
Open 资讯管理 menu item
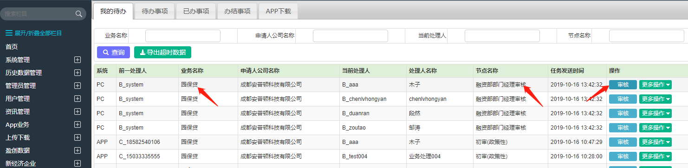tap(18, 112)
